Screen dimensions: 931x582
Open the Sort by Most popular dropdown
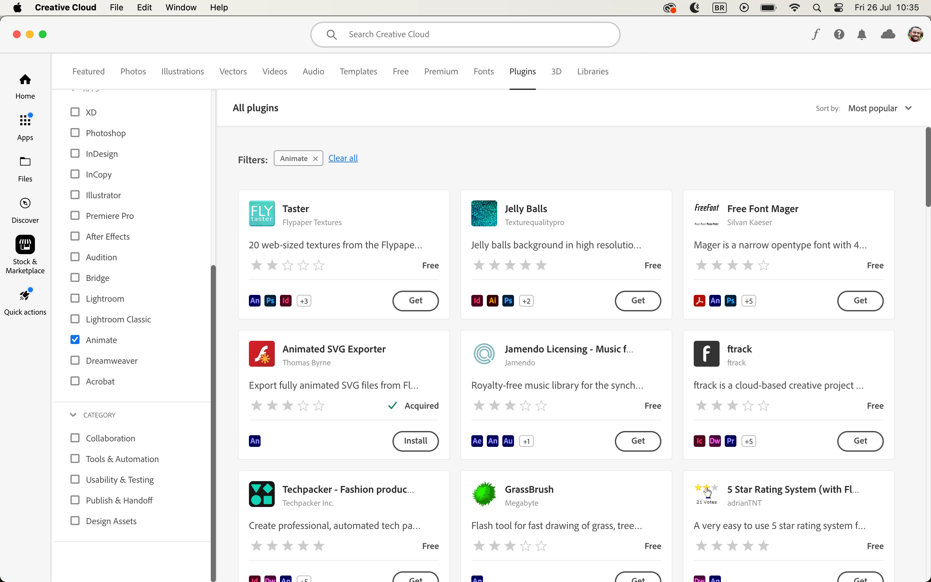tap(880, 108)
